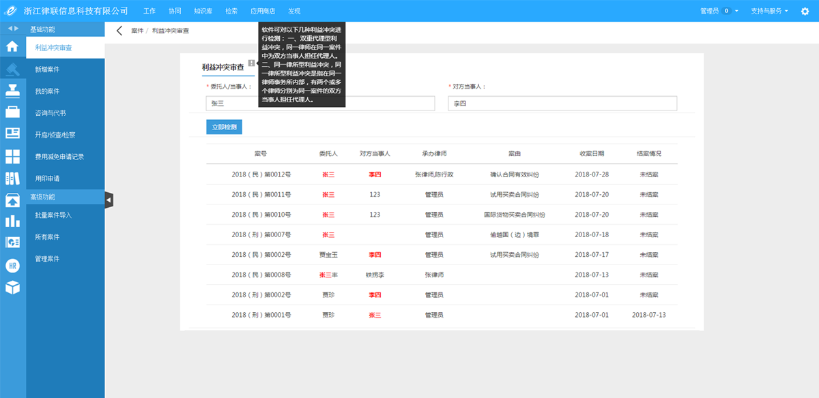819x398 pixels.
Task: Click the 立即检测 button
Action: [x=224, y=127]
